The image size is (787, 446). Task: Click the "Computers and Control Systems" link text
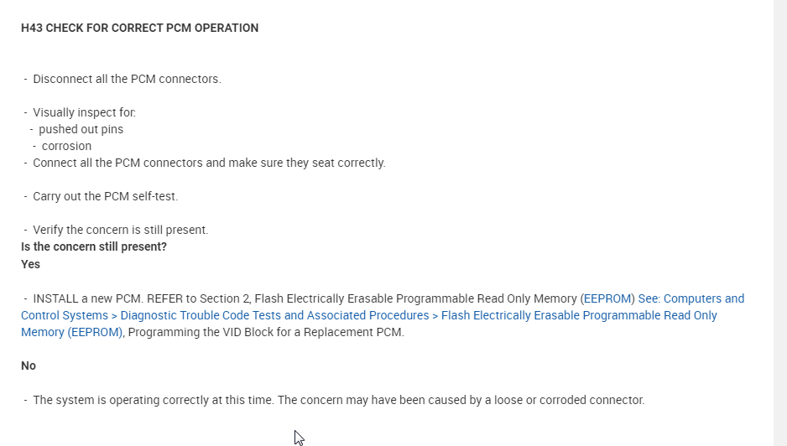(703, 298)
